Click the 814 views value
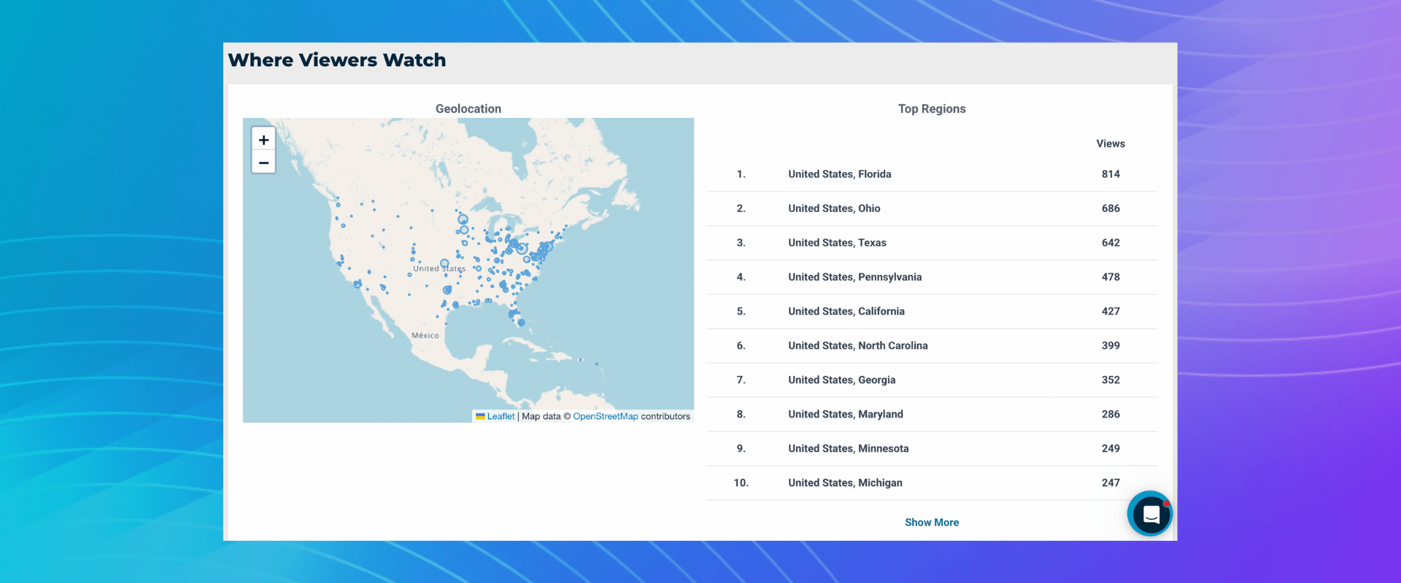1401x583 pixels. point(1111,174)
